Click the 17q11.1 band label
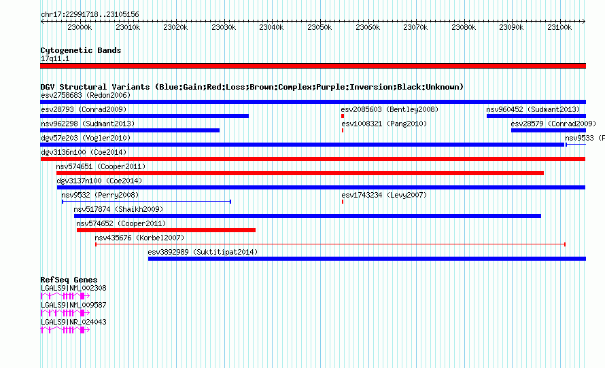 click(55, 58)
